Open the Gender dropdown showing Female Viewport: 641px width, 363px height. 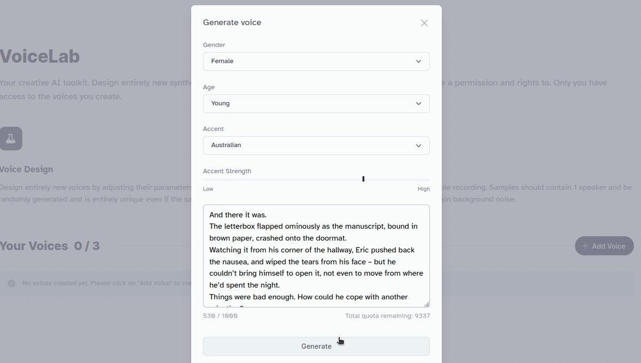click(316, 61)
